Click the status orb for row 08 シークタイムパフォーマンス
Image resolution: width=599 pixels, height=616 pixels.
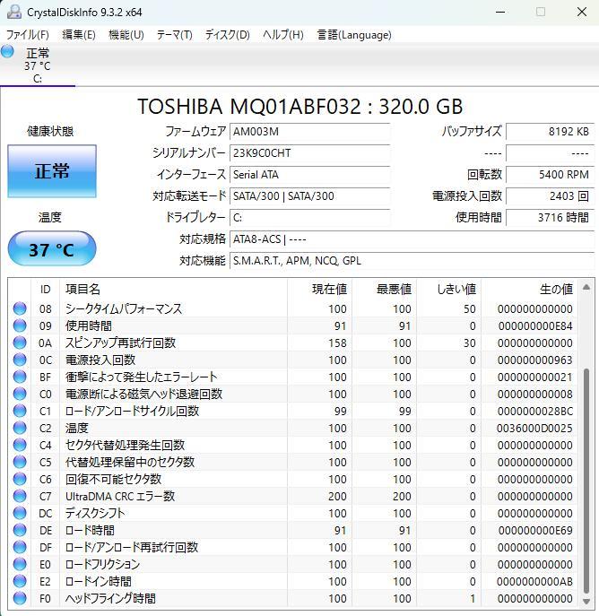[20, 308]
